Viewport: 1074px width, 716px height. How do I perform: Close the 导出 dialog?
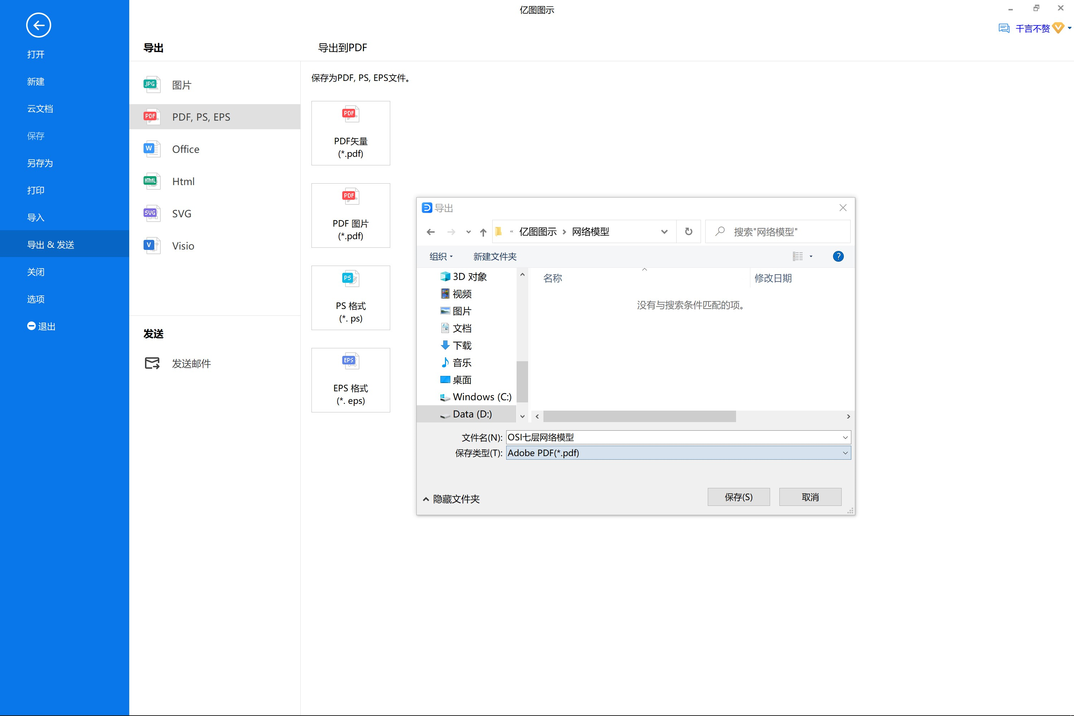[x=843, y=208]
